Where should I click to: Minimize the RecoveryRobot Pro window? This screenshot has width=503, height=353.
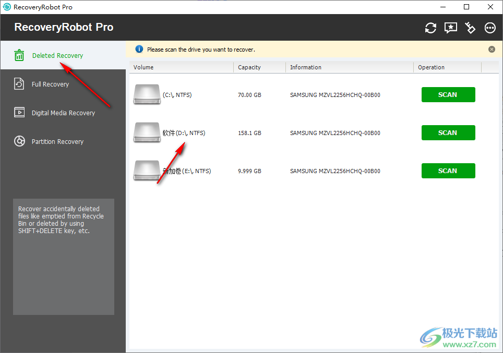[443, 7]
